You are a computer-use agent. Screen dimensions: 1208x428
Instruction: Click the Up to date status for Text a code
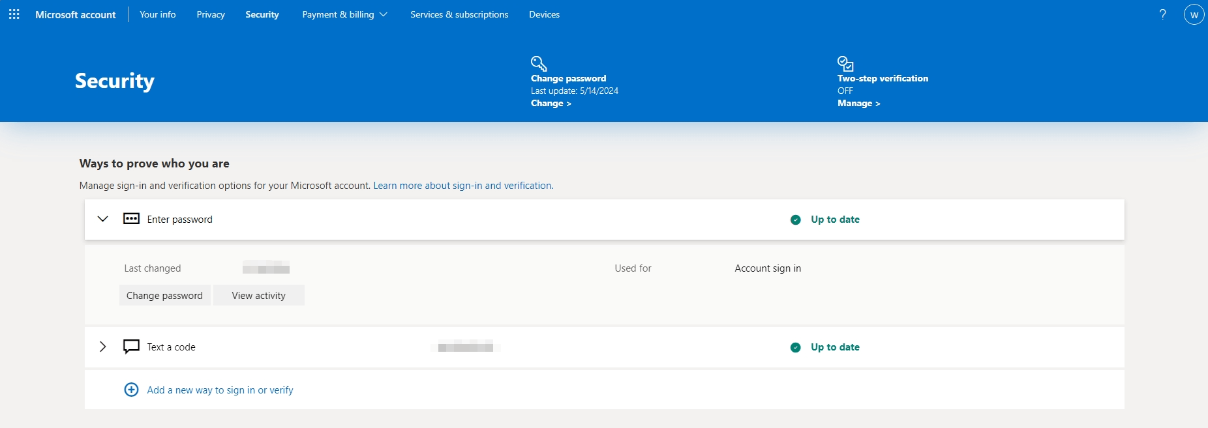click(835, 347)
